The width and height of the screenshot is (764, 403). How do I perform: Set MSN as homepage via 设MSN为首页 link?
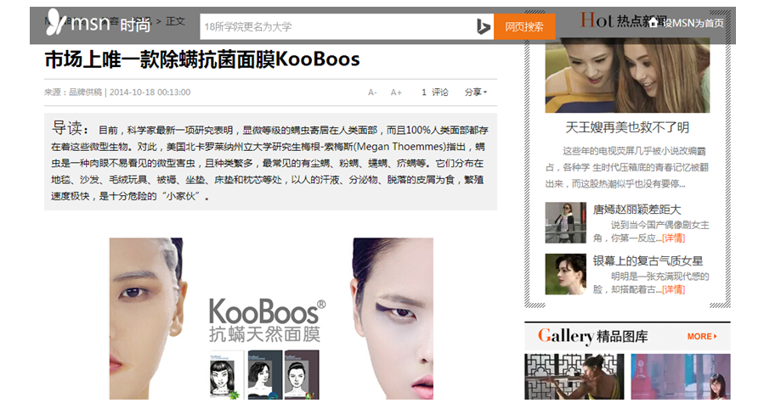click(x=693, y=23)
